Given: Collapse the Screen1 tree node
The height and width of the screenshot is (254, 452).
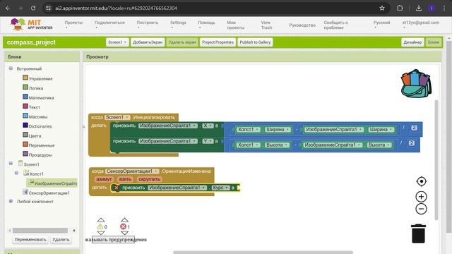Looking at the screenshot, I should coord(11,163).
